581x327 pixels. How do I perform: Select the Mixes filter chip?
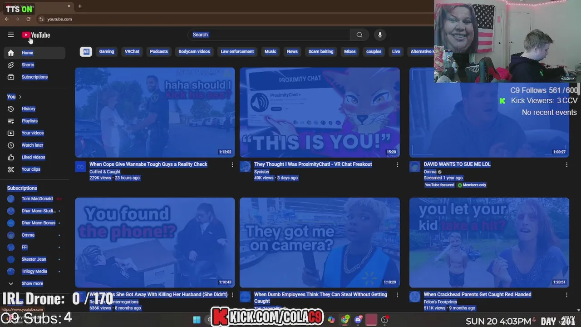coord(350,51)
